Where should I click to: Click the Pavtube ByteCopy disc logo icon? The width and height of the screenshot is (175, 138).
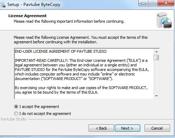(164, 20)
